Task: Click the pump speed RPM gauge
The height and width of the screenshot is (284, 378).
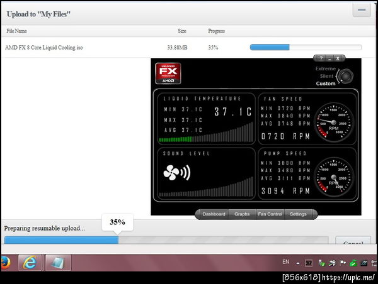Action: pyautogui.click(x=334, y=177)
